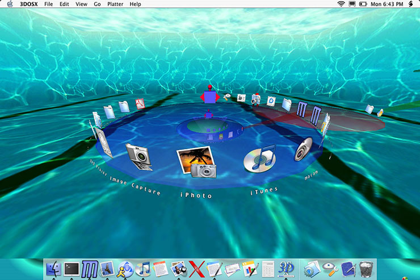Screen dimensions: 420x280
Task: Open the 3DOSX application menu
Action: (x=28, y=4)
